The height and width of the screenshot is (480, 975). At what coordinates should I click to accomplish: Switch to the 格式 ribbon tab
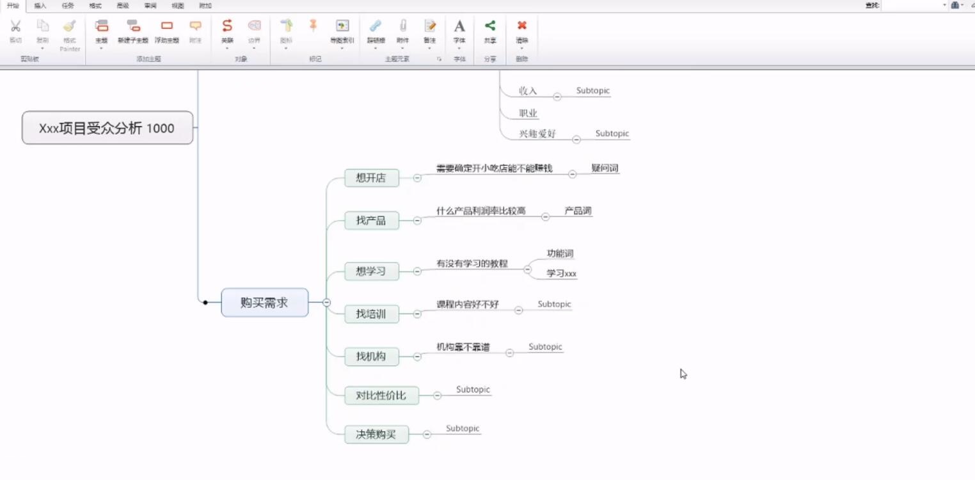[x=95, y=6]
